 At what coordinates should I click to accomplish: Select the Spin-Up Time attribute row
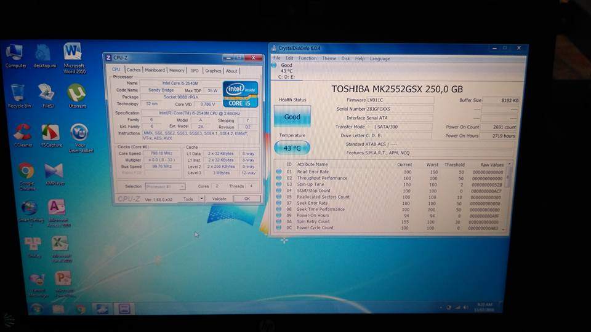392,184
